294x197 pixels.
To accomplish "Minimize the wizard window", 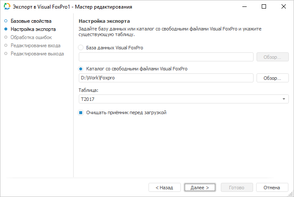I will click(x=244, y=7).
